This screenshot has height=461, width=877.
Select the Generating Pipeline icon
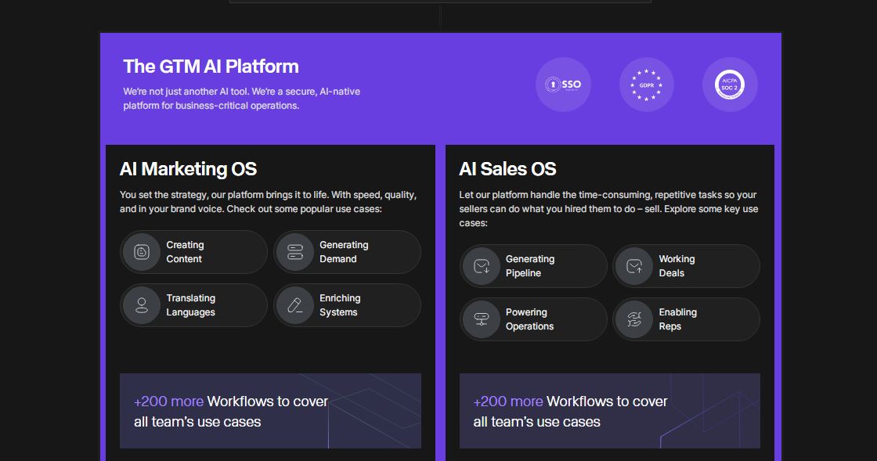point(482,265)
